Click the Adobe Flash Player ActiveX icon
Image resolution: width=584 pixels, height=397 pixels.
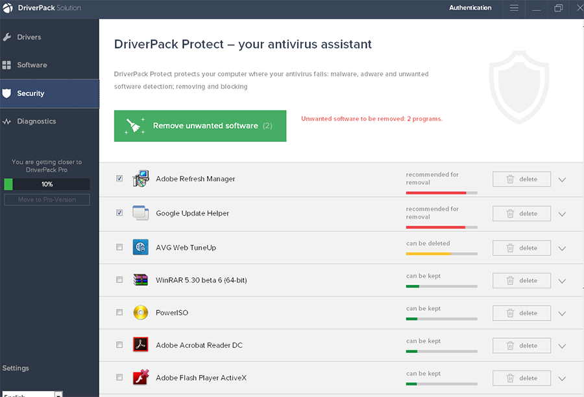pyautogui.click(x=141, y=377)
